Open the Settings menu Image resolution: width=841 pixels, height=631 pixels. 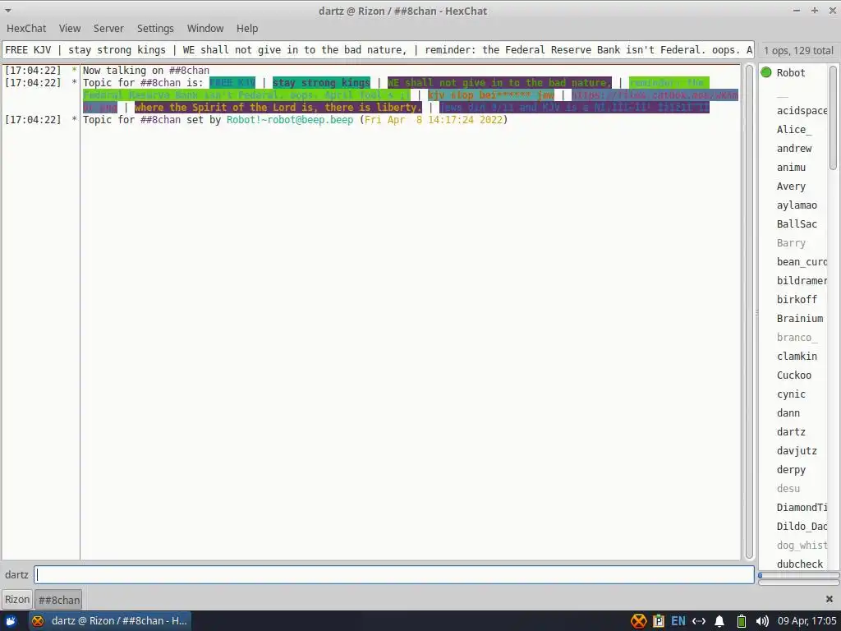(x=155, y=29)
